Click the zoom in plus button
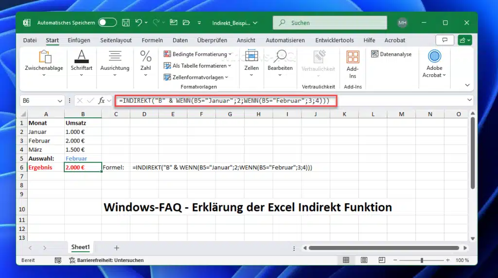This screenshot has height=278, width=498. 448,260
